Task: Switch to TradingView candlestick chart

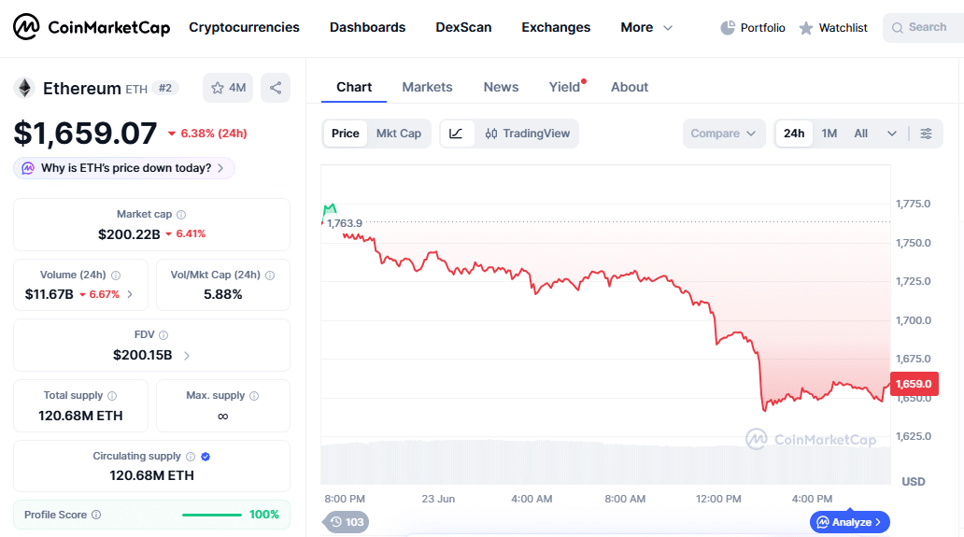Action: [x=528, y=134]
